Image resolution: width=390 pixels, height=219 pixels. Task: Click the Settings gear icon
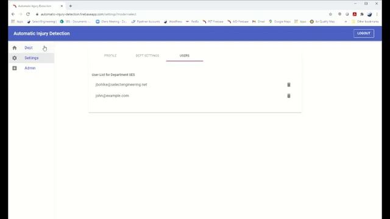coord(15,58)
